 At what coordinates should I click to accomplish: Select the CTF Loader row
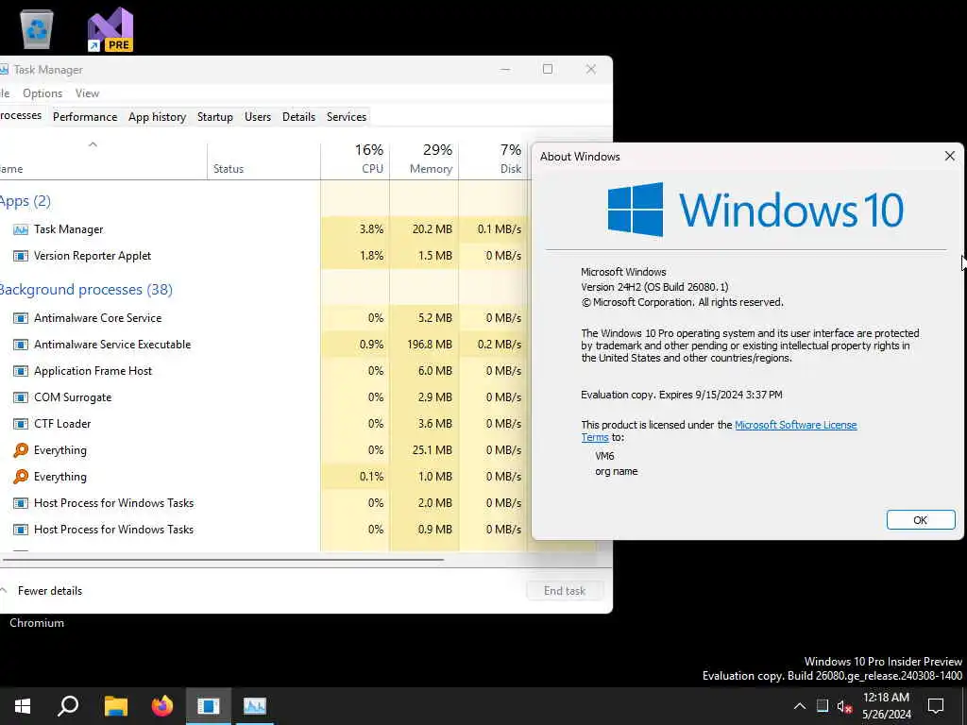tap(264, 424)
